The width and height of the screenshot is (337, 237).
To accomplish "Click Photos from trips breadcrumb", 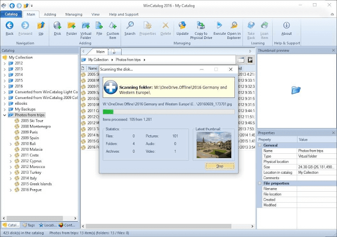I will click(128, 60).
